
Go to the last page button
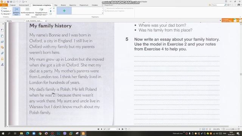[123, 129]
